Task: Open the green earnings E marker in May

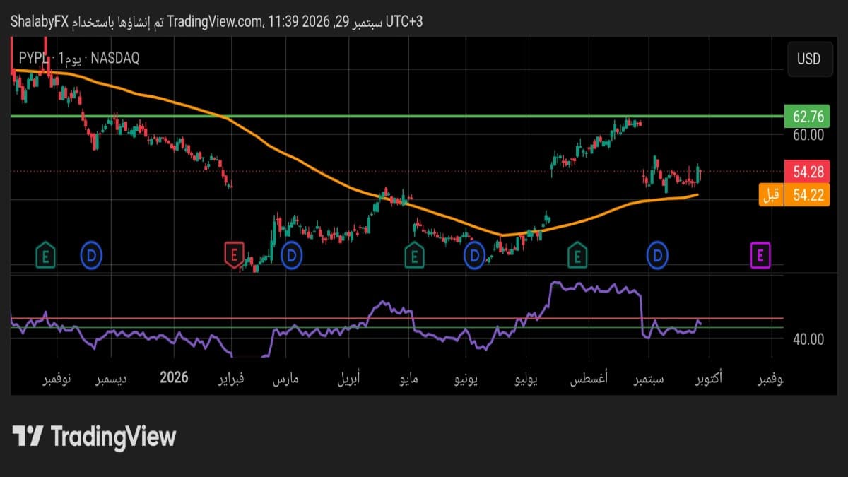Action: [415, 255]
